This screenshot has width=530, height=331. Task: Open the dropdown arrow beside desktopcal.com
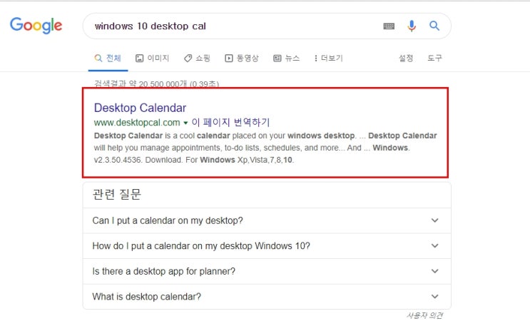click(185, 123)
